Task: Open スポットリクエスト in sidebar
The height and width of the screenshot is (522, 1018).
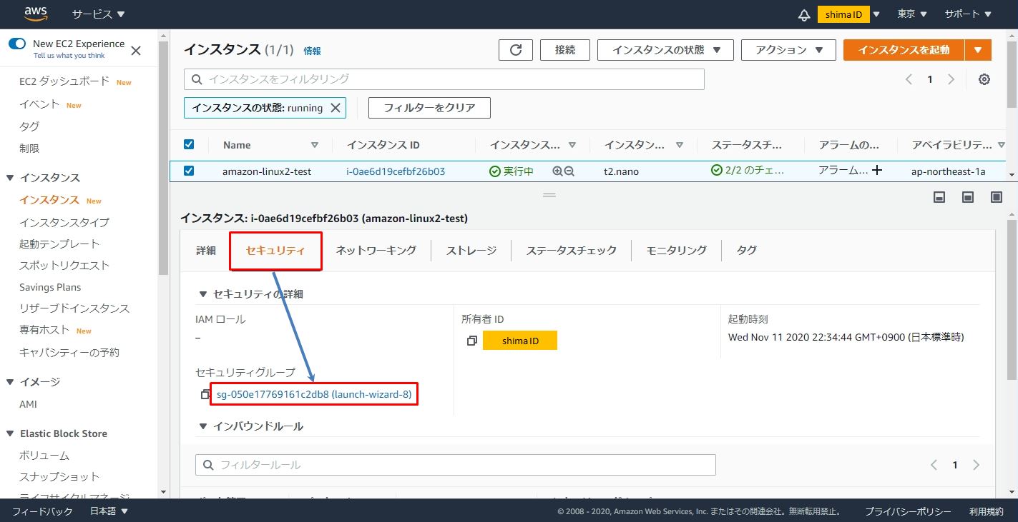Action: [64, 265]
